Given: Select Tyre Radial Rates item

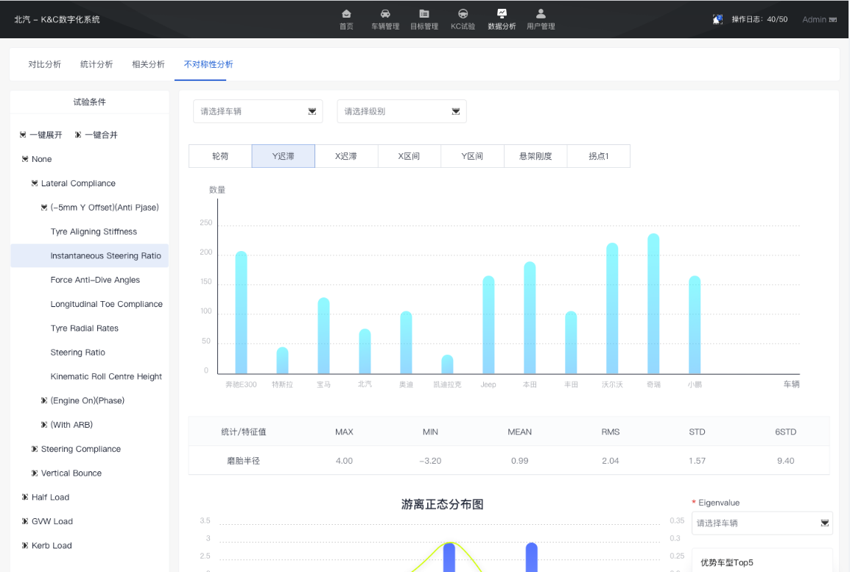Looking at the screenshot, I should pyautogui.click(x=84, y=328).
